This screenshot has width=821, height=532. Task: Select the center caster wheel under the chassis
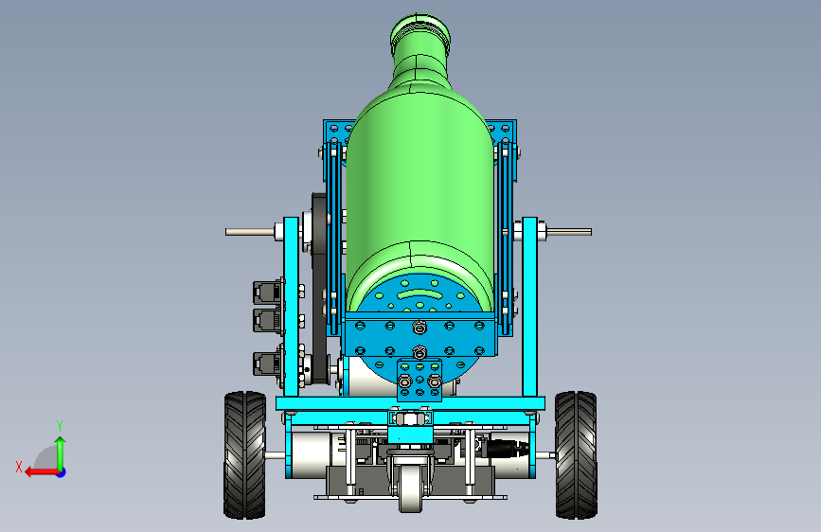pyautogui.click(x=410, y=488)
